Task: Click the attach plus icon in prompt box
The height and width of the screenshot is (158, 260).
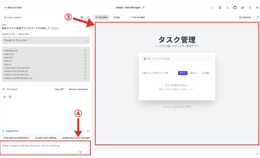Action: [x=80, y=152]
